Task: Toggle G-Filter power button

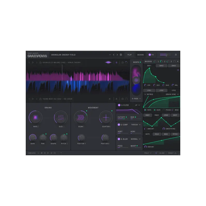Action: [119, 105]
